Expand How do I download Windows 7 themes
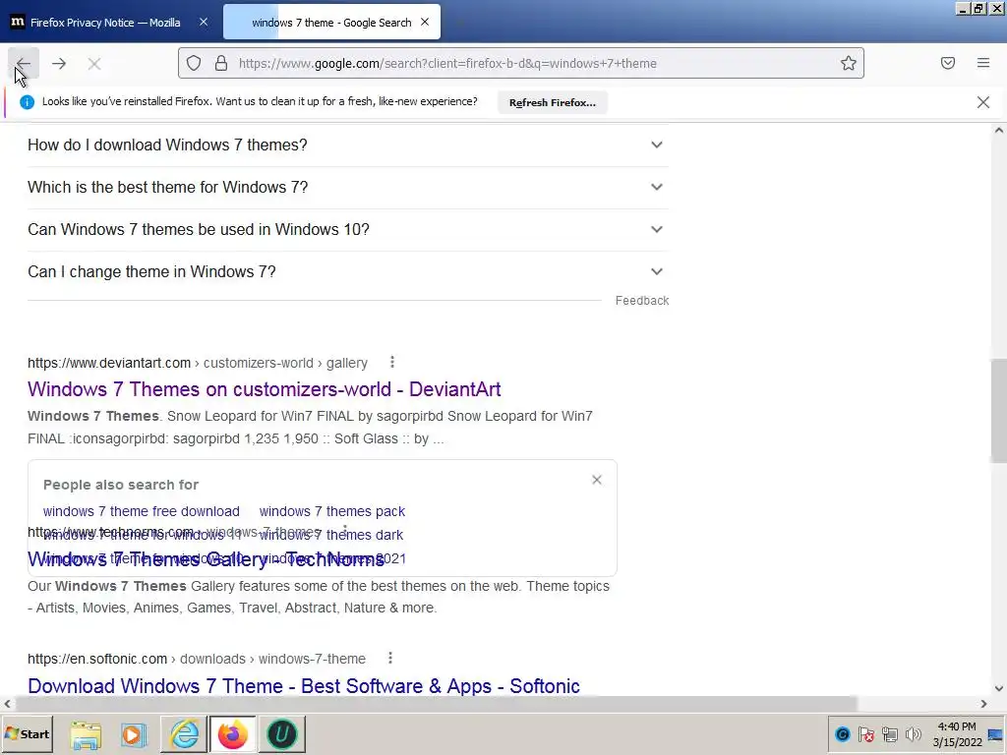1007x755 pixels. point(347,145)
